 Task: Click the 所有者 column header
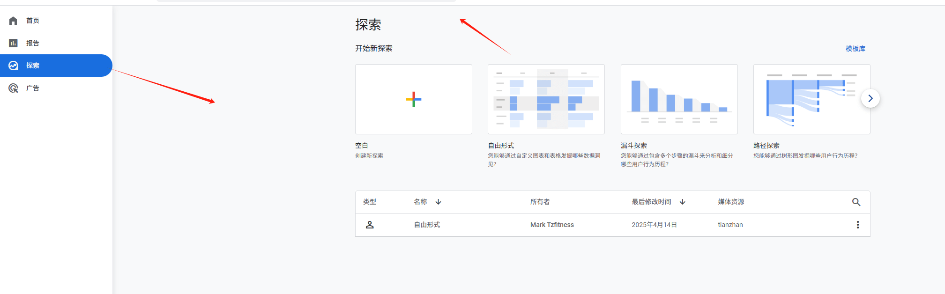[540, 202]
